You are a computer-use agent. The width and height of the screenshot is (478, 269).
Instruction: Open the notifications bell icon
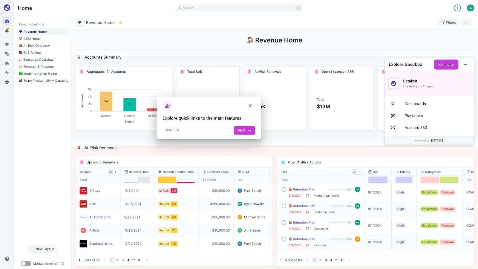click(x=7, y=30)
